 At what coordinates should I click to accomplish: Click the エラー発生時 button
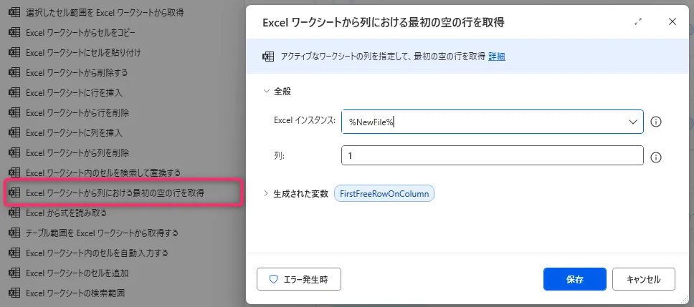[x=299, y=279]
